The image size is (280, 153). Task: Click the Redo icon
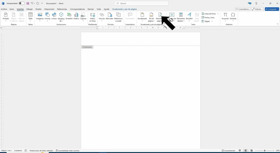coord(38,3)
